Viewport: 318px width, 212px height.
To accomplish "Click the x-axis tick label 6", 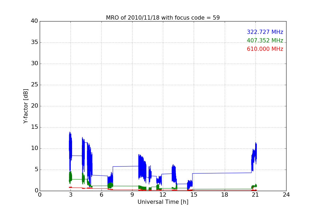I will (x=101, y=195).
